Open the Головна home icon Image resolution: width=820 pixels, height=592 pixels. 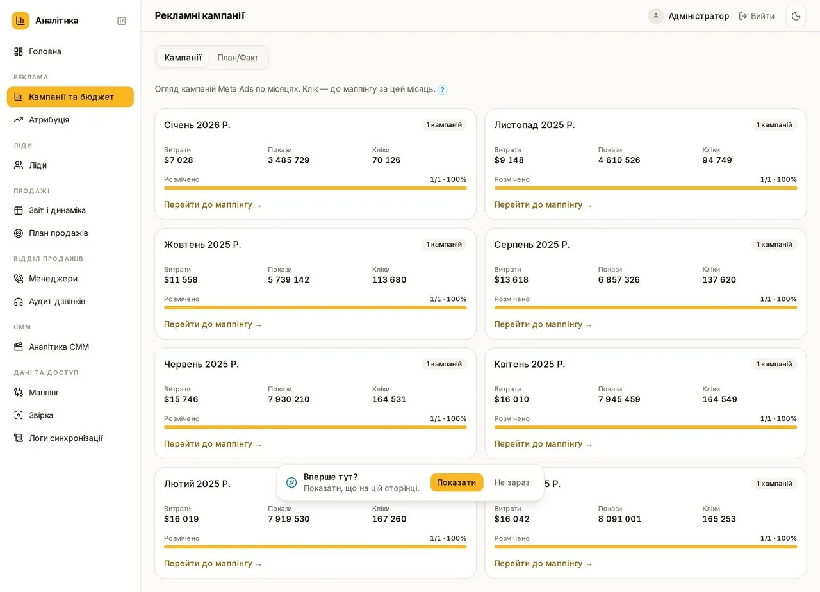tap(19, 51)
